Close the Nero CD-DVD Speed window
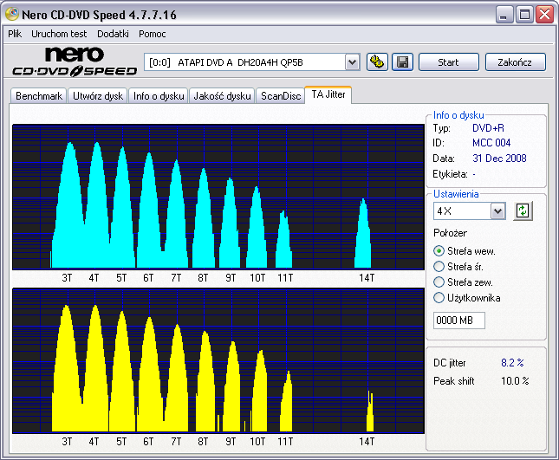This screenshot has height=460, width=559. (545, 15)
